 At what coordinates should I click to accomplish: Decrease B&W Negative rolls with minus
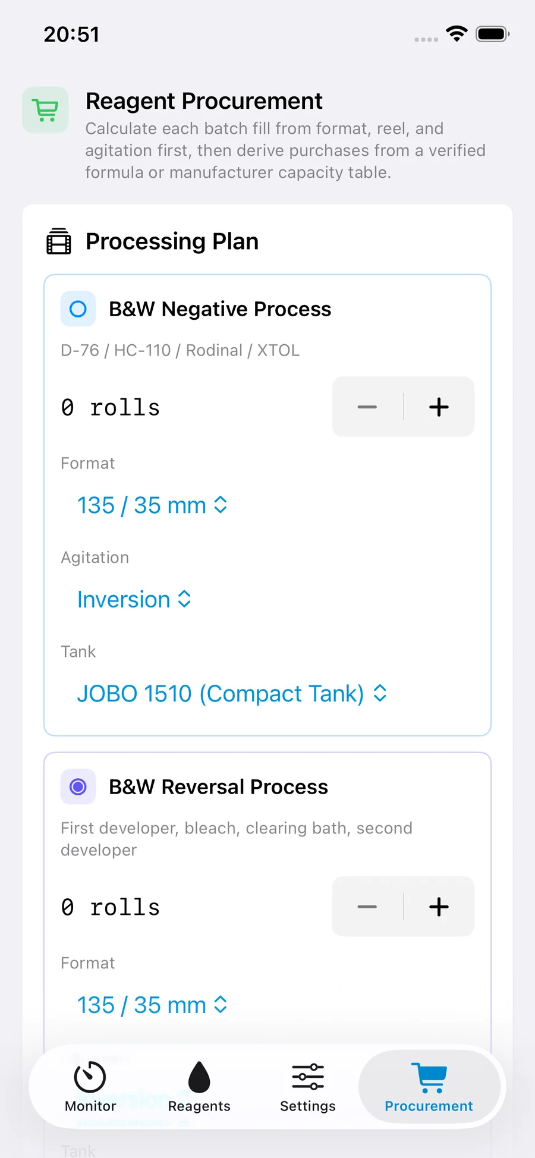[367, 407]
